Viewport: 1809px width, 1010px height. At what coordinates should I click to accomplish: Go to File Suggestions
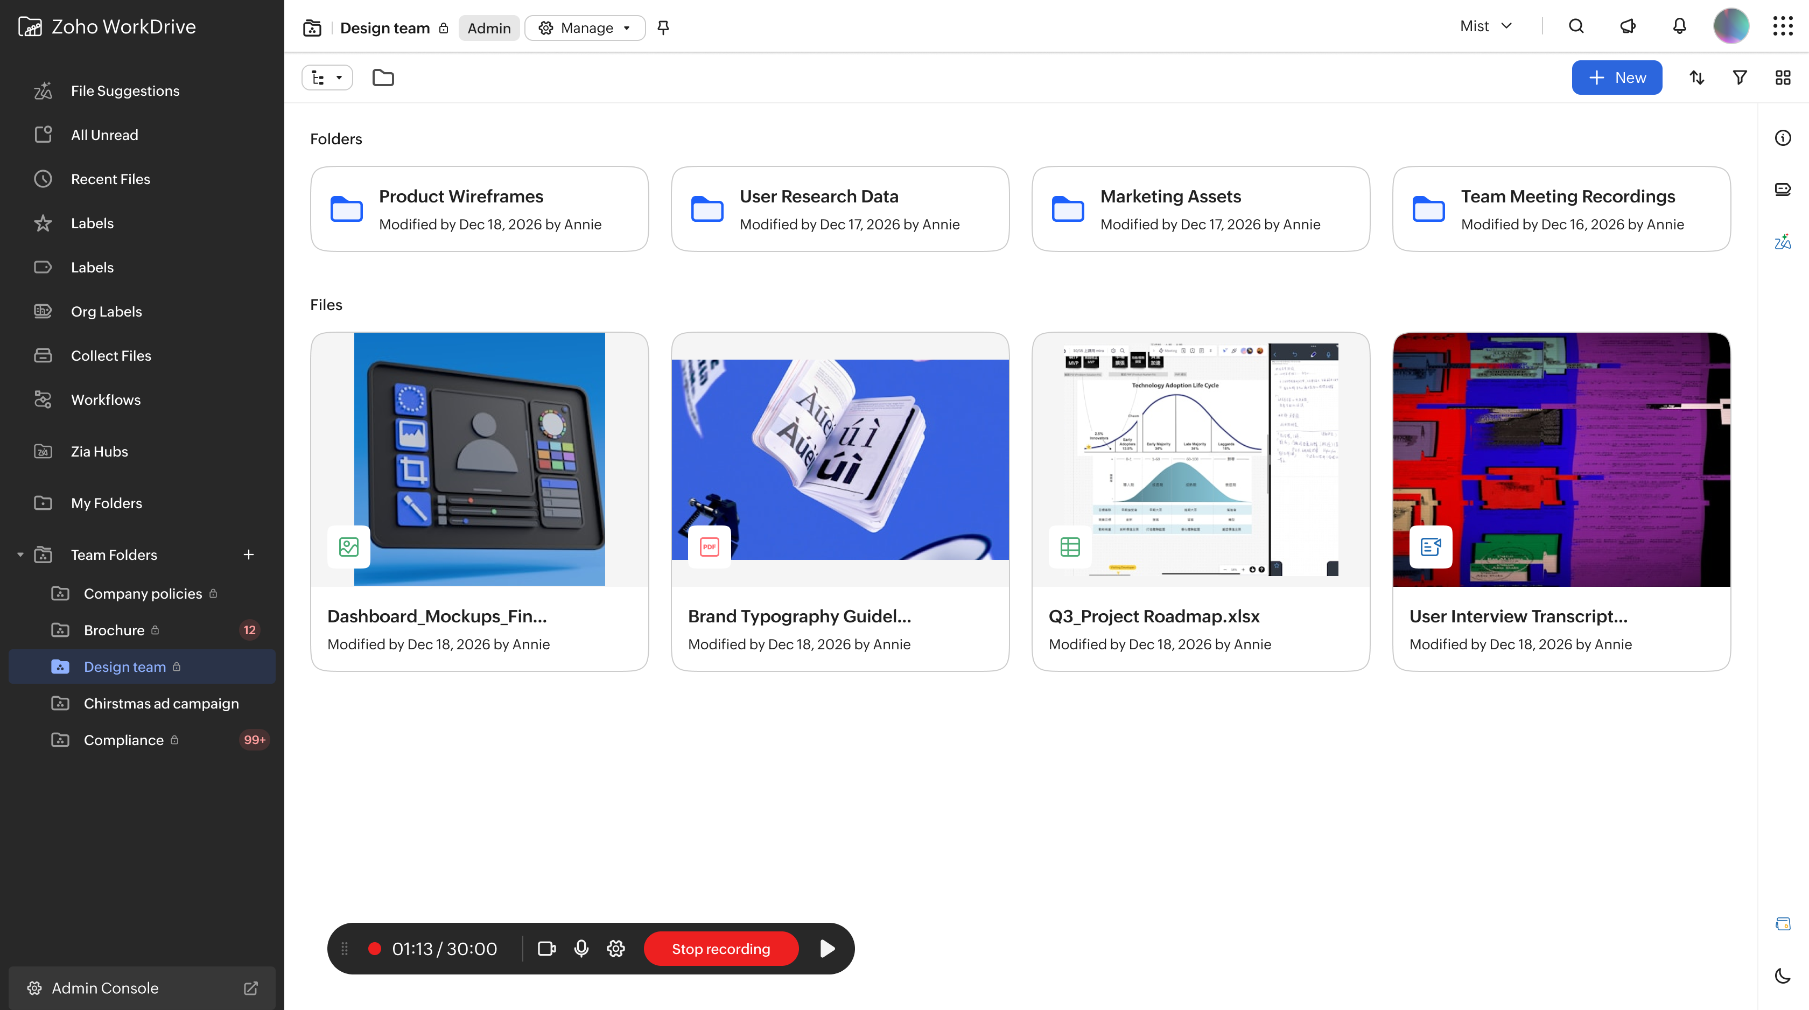[142, 90]
